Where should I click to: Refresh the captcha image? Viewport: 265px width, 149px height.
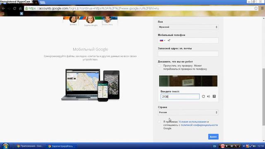pos(203,96)
